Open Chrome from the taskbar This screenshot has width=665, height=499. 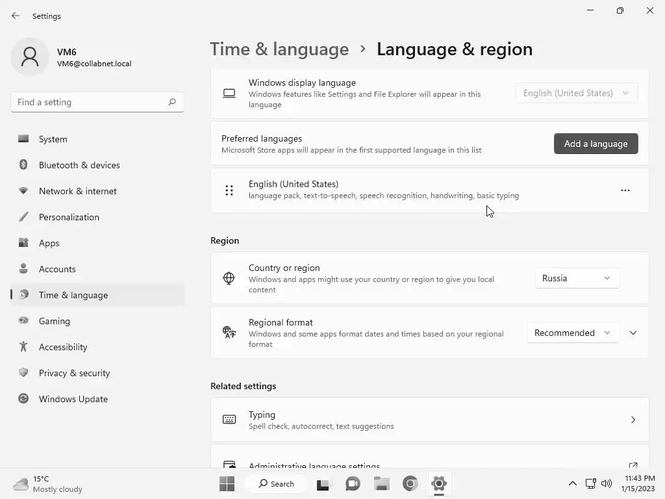(410, 483)
